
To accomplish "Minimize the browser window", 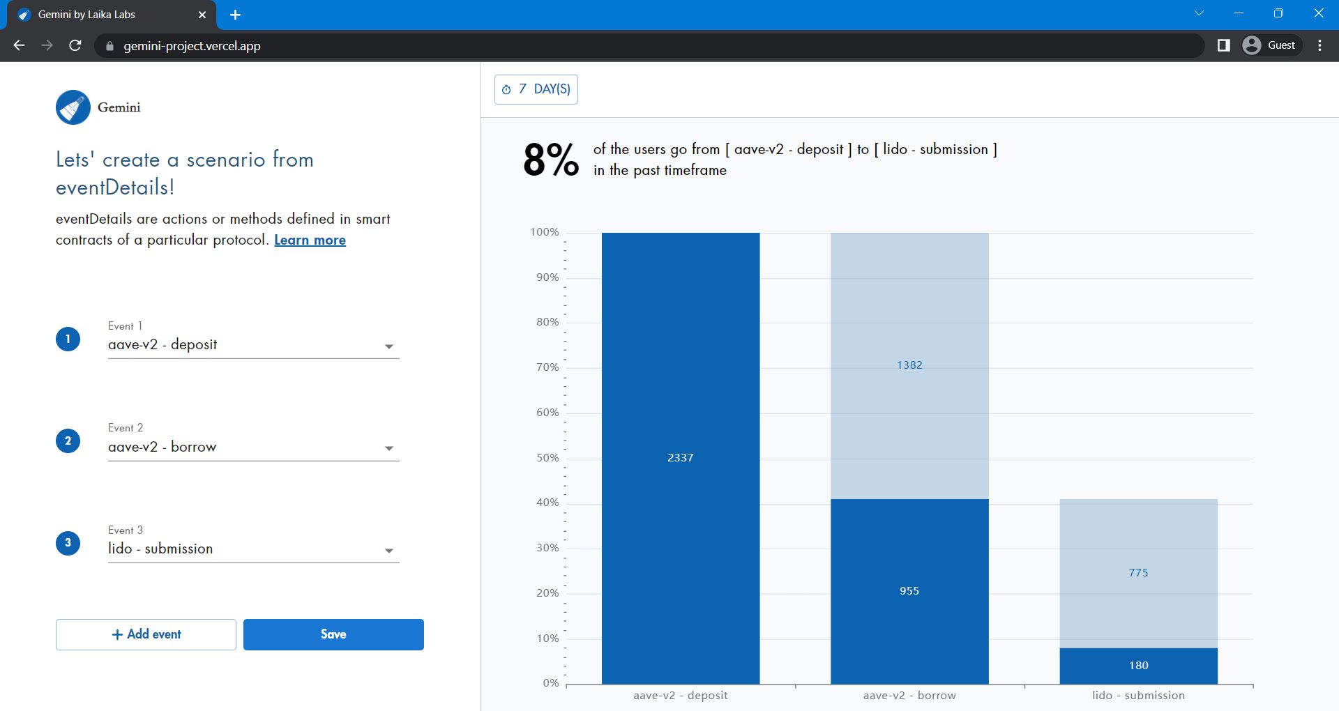I will click(x=1239, y=13).
